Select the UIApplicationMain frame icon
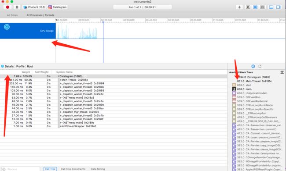 point(234,93)
